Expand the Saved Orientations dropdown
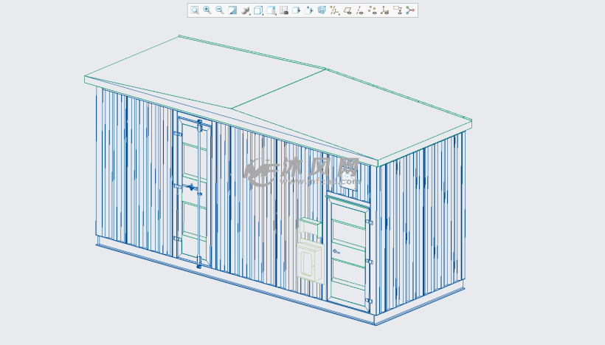This screenshot has height=345, width=605. [x=271, y=10]
